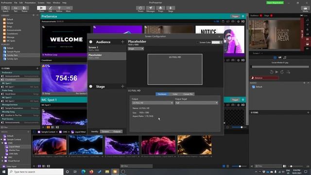Add item to the playlist items list

pos(37,69)
